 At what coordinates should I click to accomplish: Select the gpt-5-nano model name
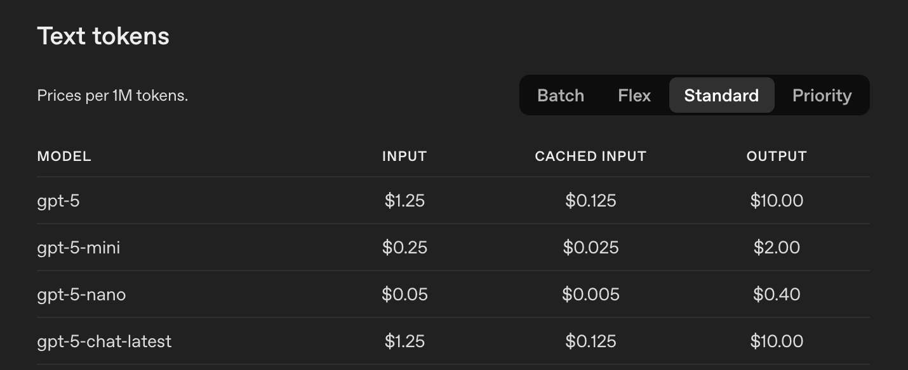pyautogui.click(x=81, y=295)
